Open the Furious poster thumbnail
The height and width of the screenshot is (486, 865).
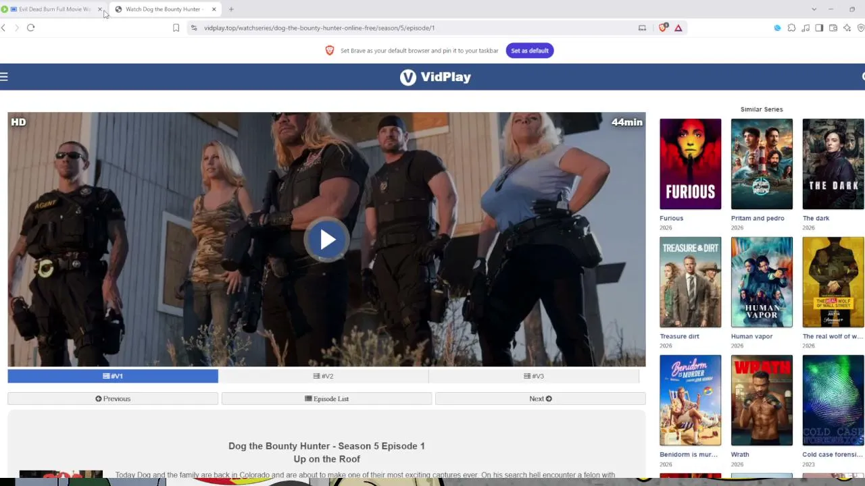690,164
